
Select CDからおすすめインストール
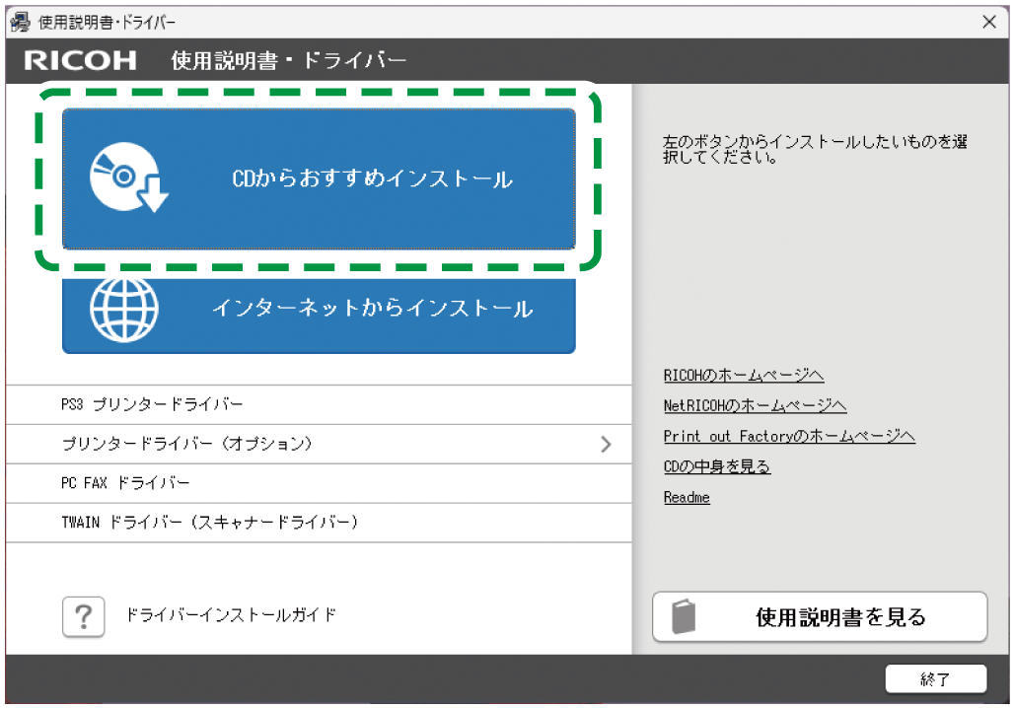click(x=318, y=177)
